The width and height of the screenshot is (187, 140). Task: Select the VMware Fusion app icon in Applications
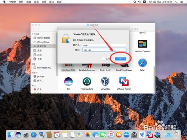[x=124, y=81]
